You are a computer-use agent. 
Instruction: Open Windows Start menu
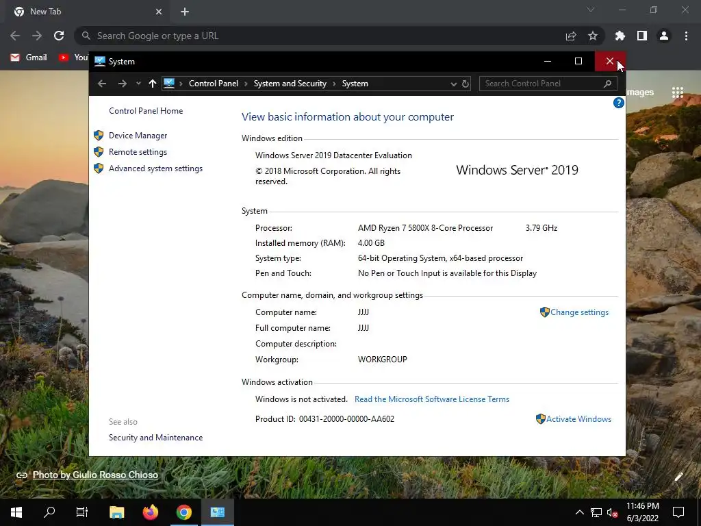16,512
